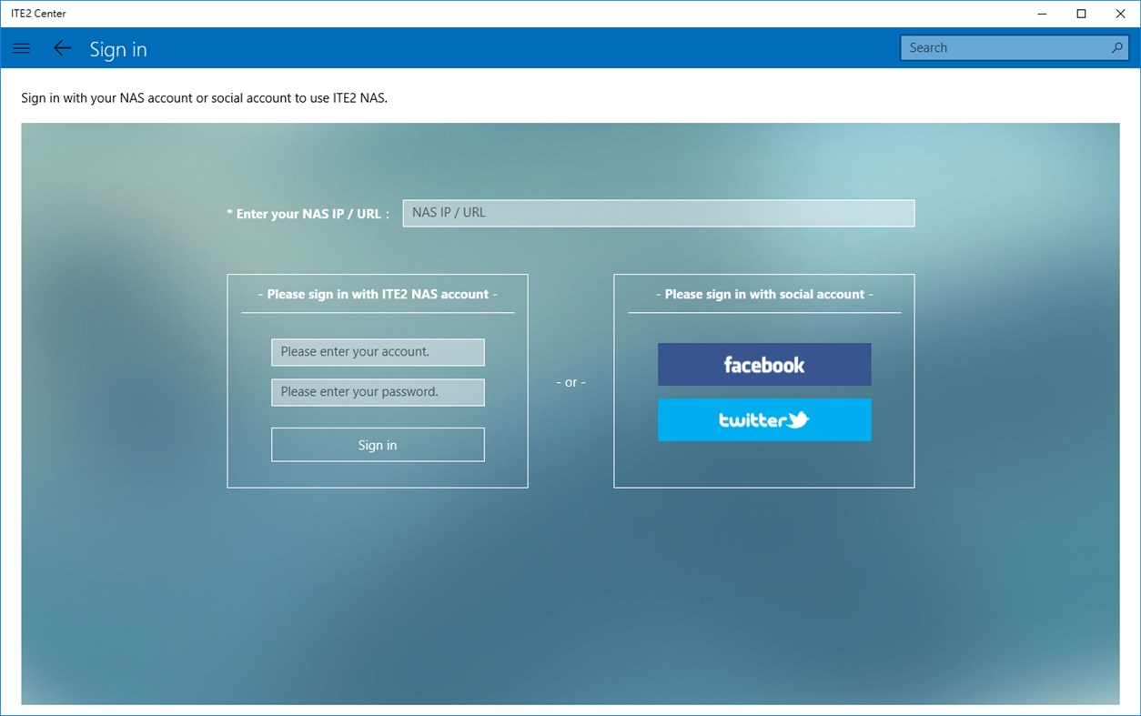Screen dimensions: 1141x716
Task: Click the minimize icon on the title bar
Action: click(1041, 14)
